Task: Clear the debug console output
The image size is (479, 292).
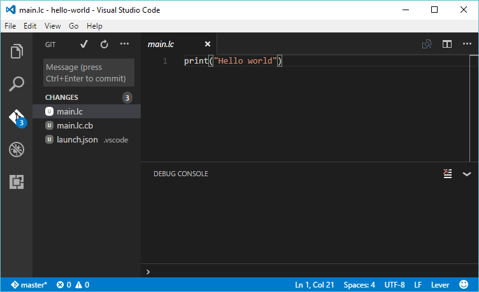Action: pos(448,174)
